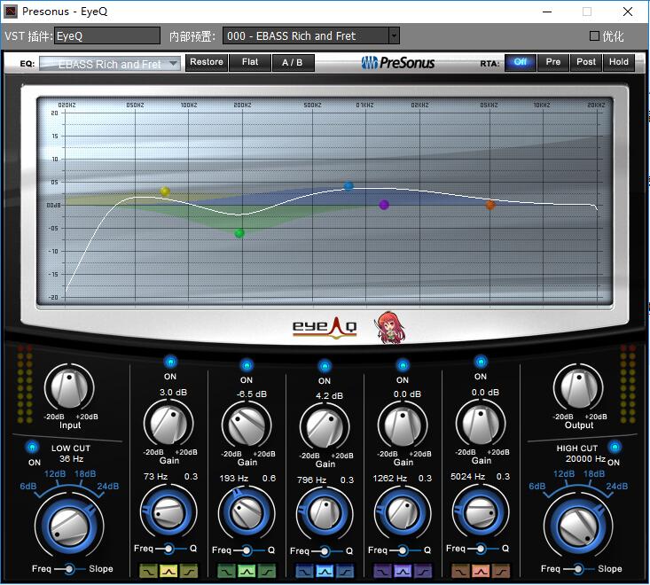The height and width of the screenshot is (585, 650).
Task: Click the Input gain knob
Action: [69, 388]
